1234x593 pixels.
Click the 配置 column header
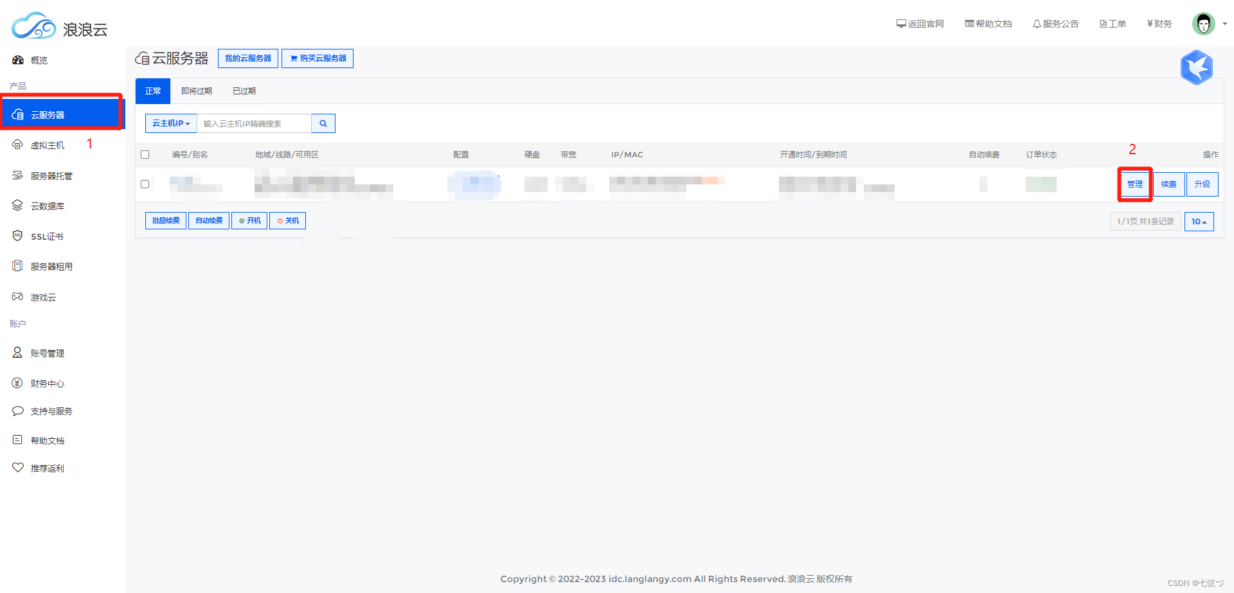(461, 155)
